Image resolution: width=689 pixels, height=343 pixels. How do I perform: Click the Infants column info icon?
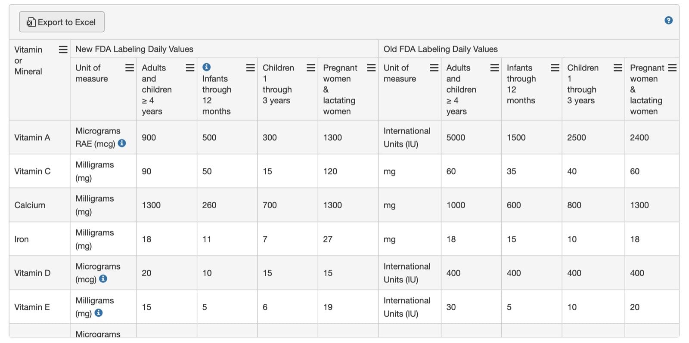[x=207, y=67]
